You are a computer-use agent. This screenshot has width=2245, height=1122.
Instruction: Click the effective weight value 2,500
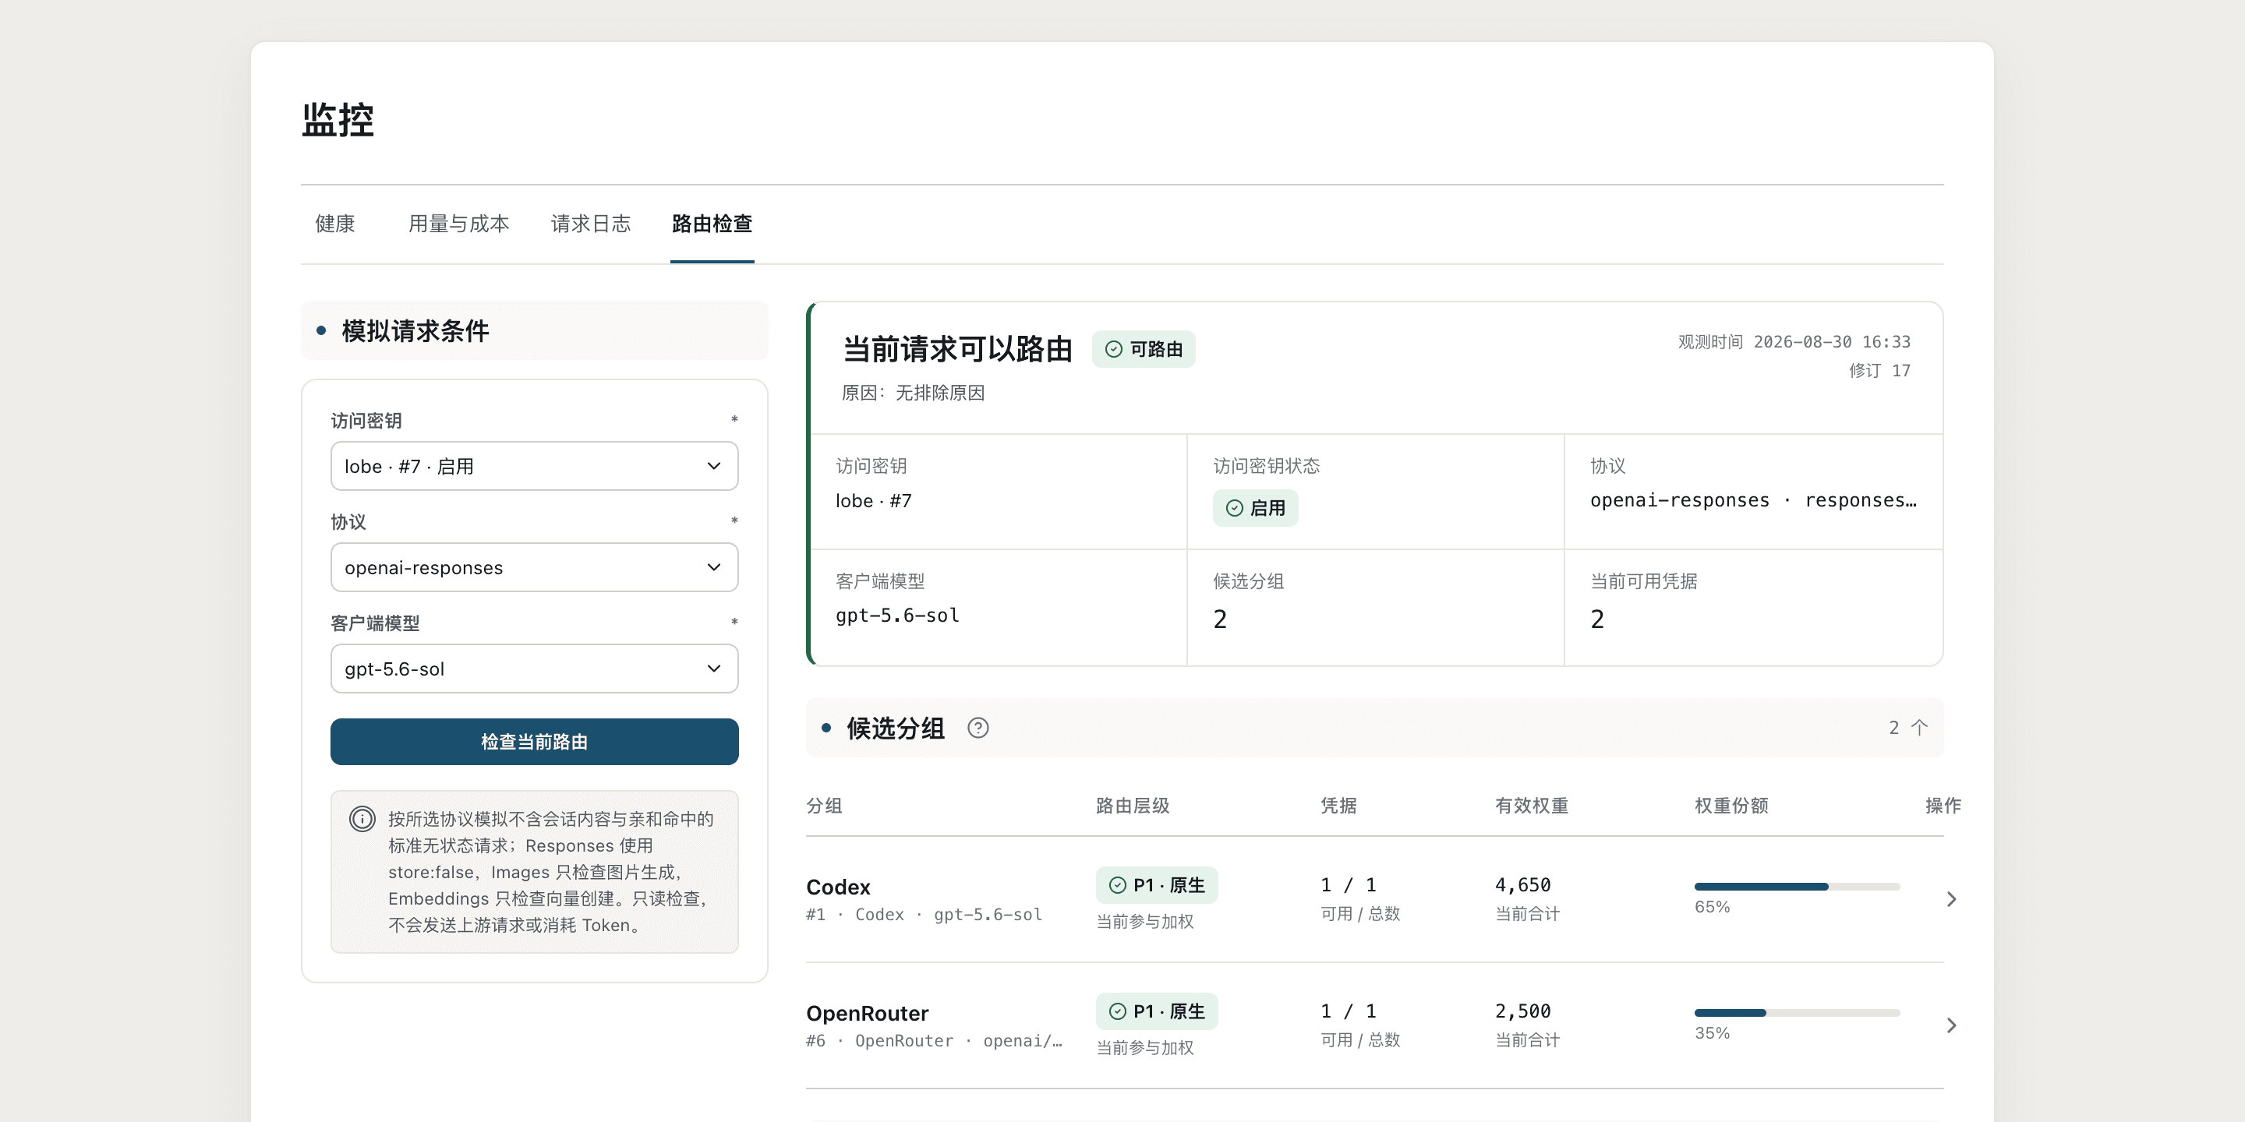click(x=1522, y=1011)
